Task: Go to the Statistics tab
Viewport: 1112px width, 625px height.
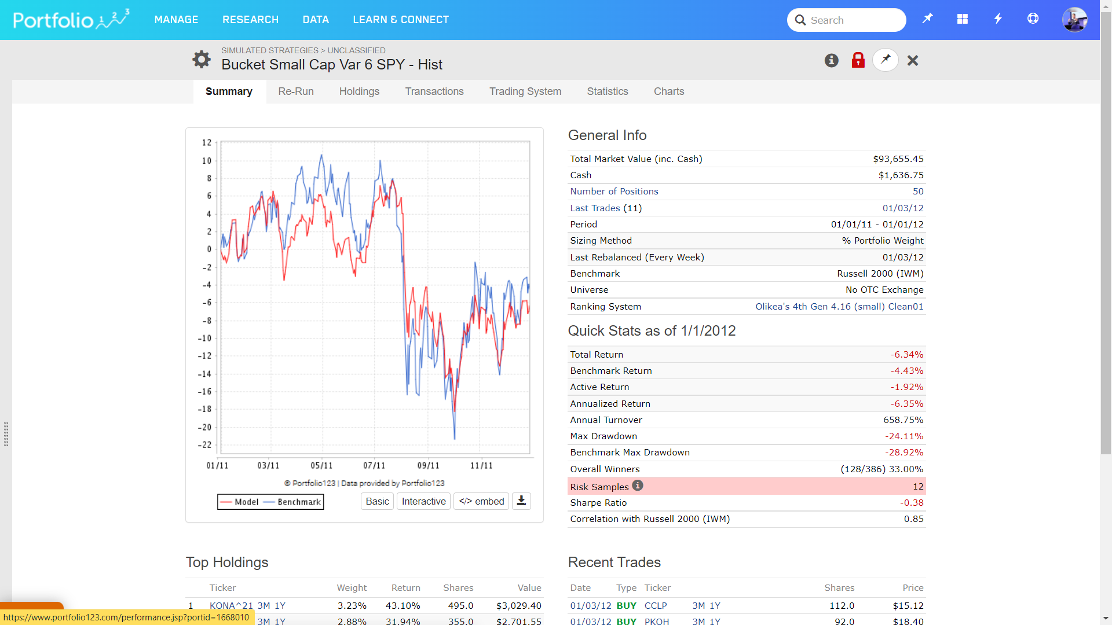Action: point(607,91)
